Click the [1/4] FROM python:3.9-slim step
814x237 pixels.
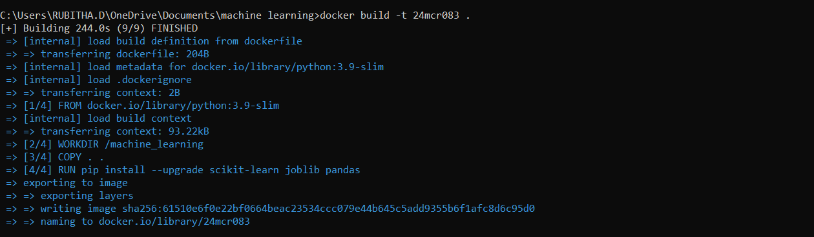click(142, 106)
